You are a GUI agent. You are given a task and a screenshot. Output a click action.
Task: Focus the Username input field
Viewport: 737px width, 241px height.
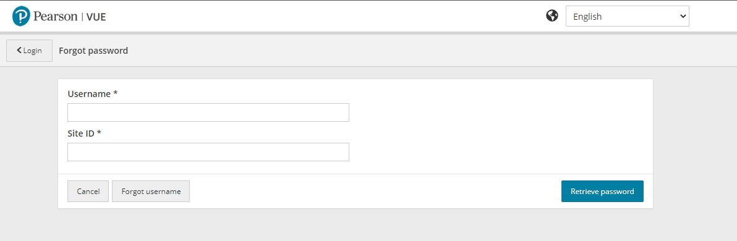point(208,112)
